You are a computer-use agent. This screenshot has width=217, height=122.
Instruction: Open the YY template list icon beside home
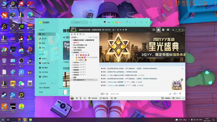tap(163, 30)
